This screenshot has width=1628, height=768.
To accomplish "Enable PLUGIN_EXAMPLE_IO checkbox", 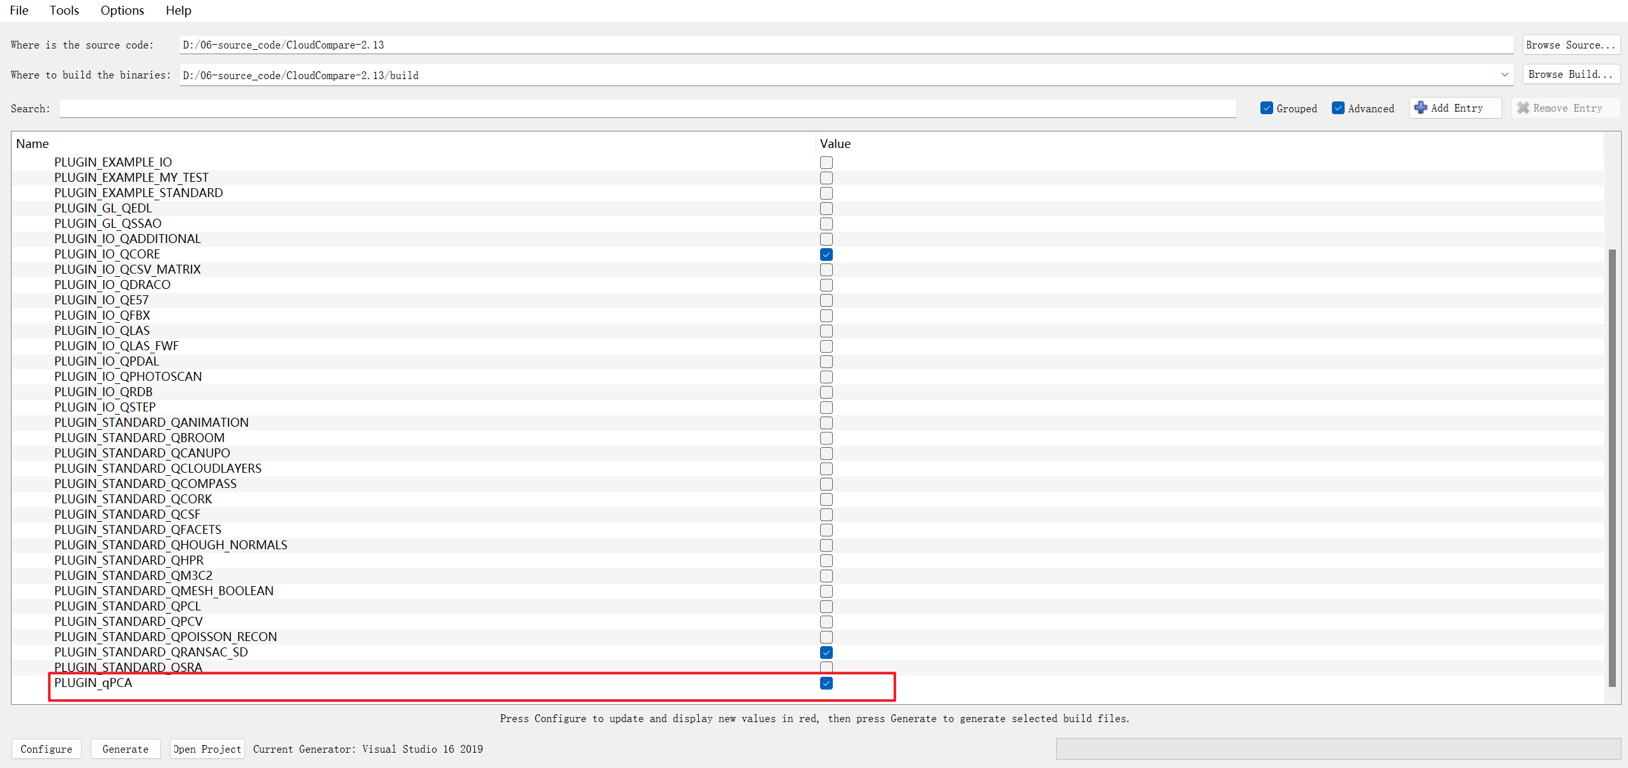I will (x=826, y=163).
